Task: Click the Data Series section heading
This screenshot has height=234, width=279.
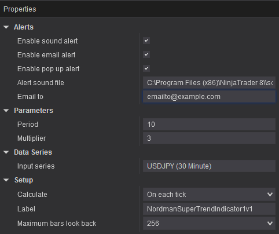Action: [33, 152]
